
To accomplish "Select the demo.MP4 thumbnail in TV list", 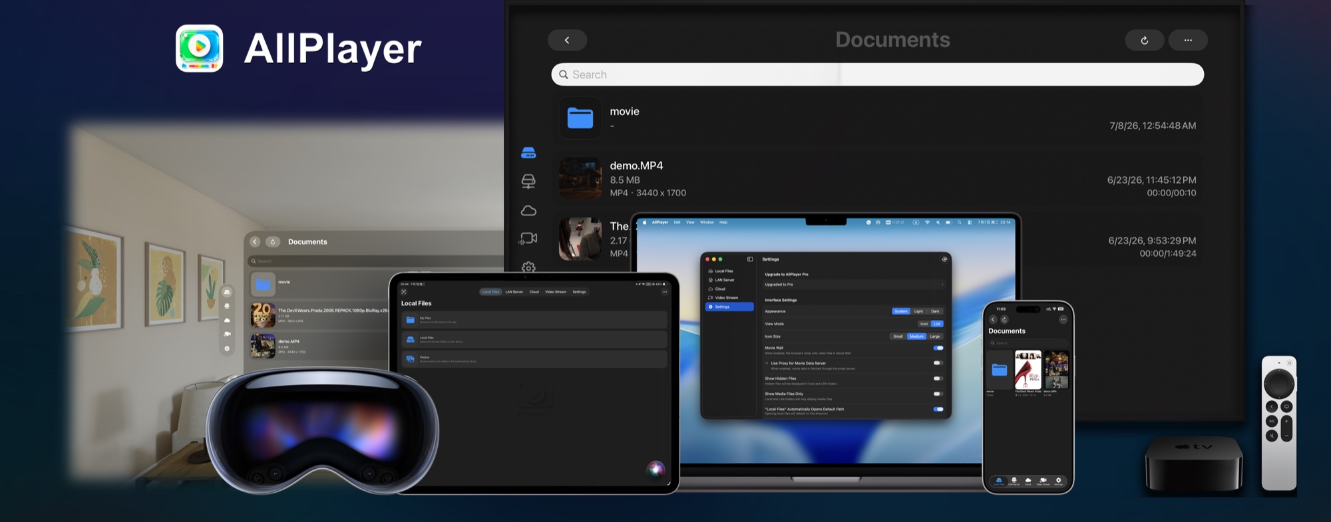I will point(580,178).
